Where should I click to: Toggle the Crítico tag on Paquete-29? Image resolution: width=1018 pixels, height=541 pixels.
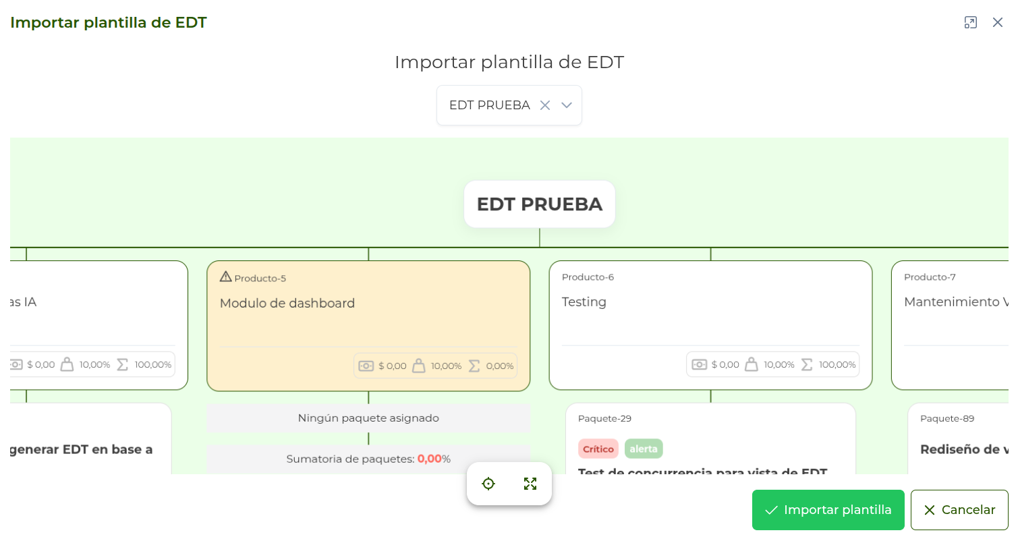[x=598, y=448]
